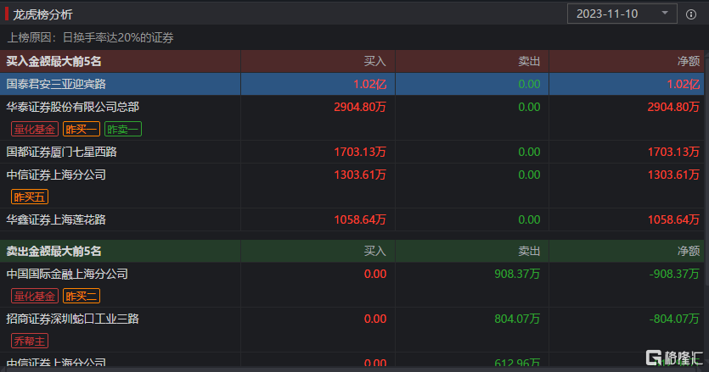
Task: Click 1303.61万 buy amount for 中信证券
Action: (360, 175)
